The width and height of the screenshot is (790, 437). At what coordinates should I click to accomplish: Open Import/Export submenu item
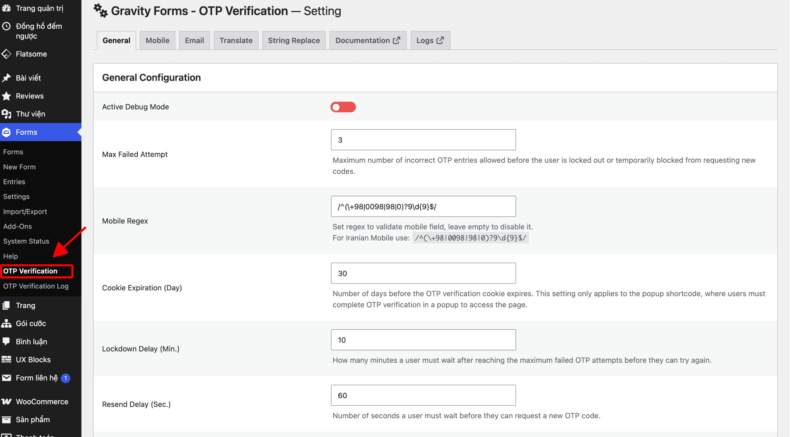25,212
